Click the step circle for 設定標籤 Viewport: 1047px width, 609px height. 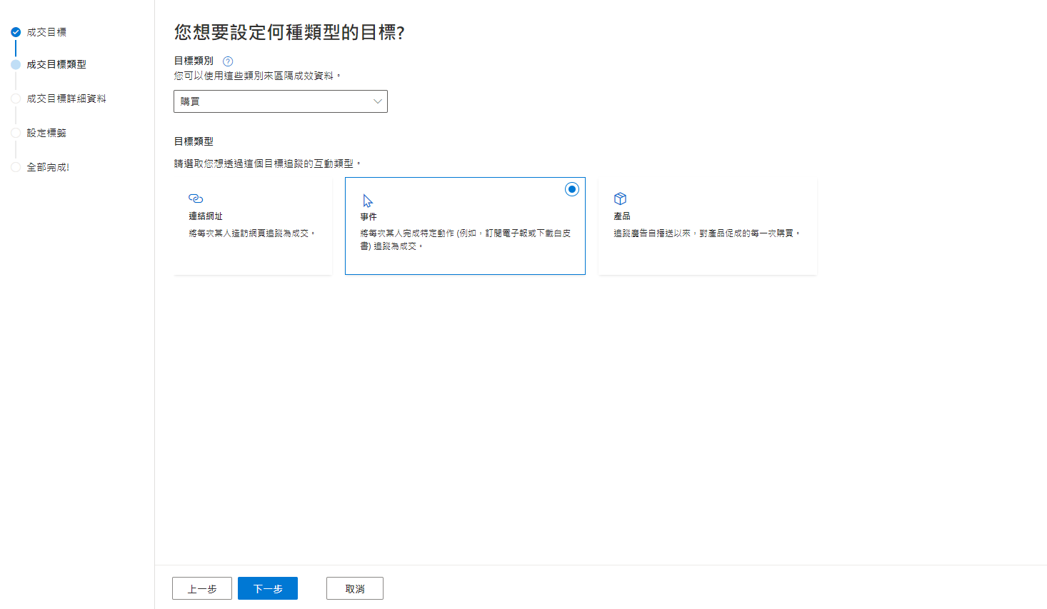pos(16,133)
